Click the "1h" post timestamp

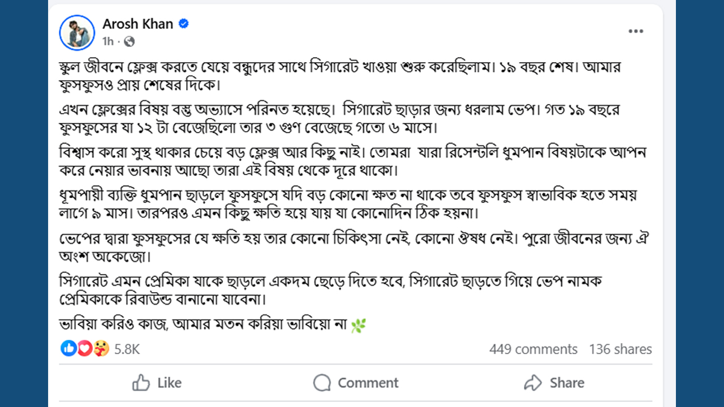[x=107, y=41]
